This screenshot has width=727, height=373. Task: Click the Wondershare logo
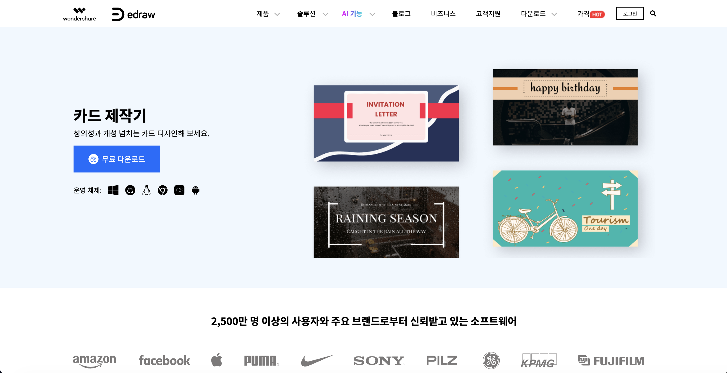pos(79,14)
